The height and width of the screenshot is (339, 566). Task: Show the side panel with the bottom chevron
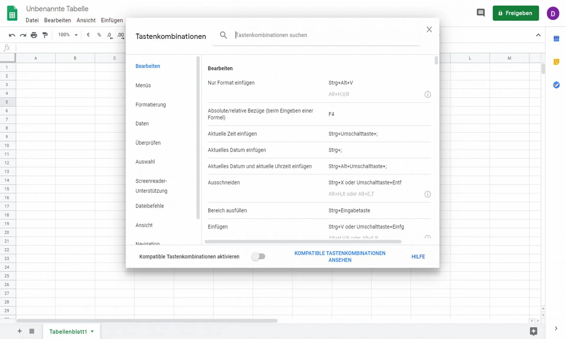click(x=556, y=328)
